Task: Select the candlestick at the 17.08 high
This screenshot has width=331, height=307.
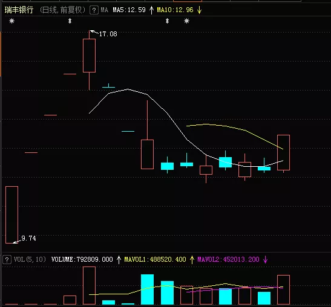Action: coord(90,56)
